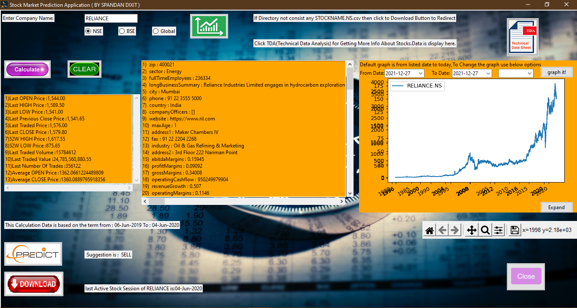Screen dimensions: 577x308
Task: Save the graph with the floppy icon
Action: (514, 230)
